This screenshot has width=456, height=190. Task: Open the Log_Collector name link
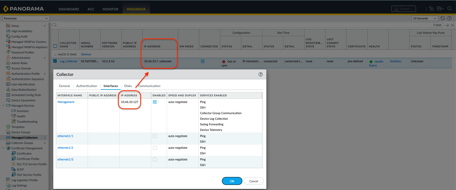click(x=69, y=61)
